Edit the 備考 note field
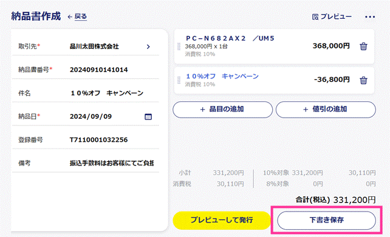 [x=112, y=163]
